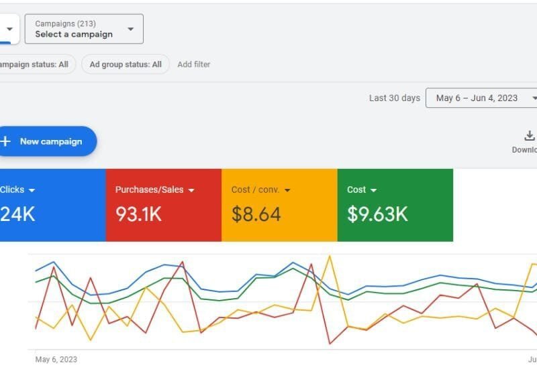Click the arrow next to Cost / conv.

tap(287, 190)
